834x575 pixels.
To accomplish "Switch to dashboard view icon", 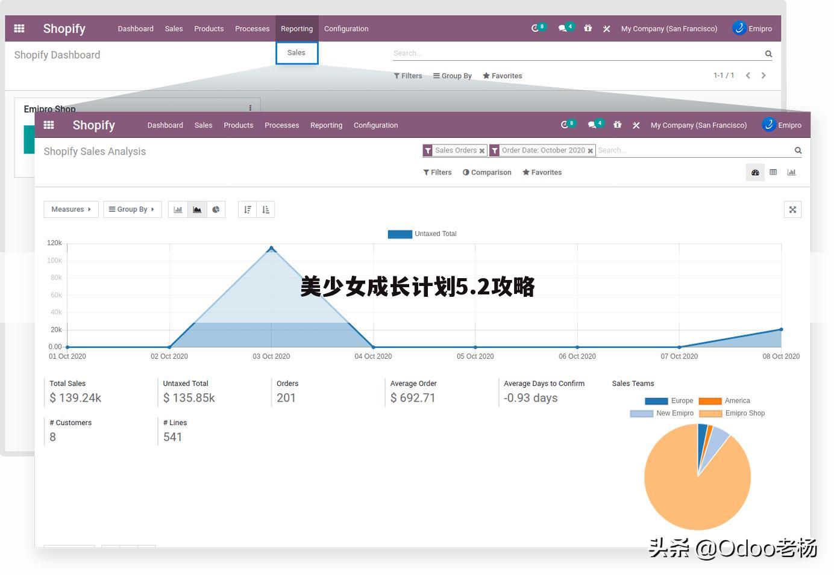I will pyautogui.click(x=755, y=172).
